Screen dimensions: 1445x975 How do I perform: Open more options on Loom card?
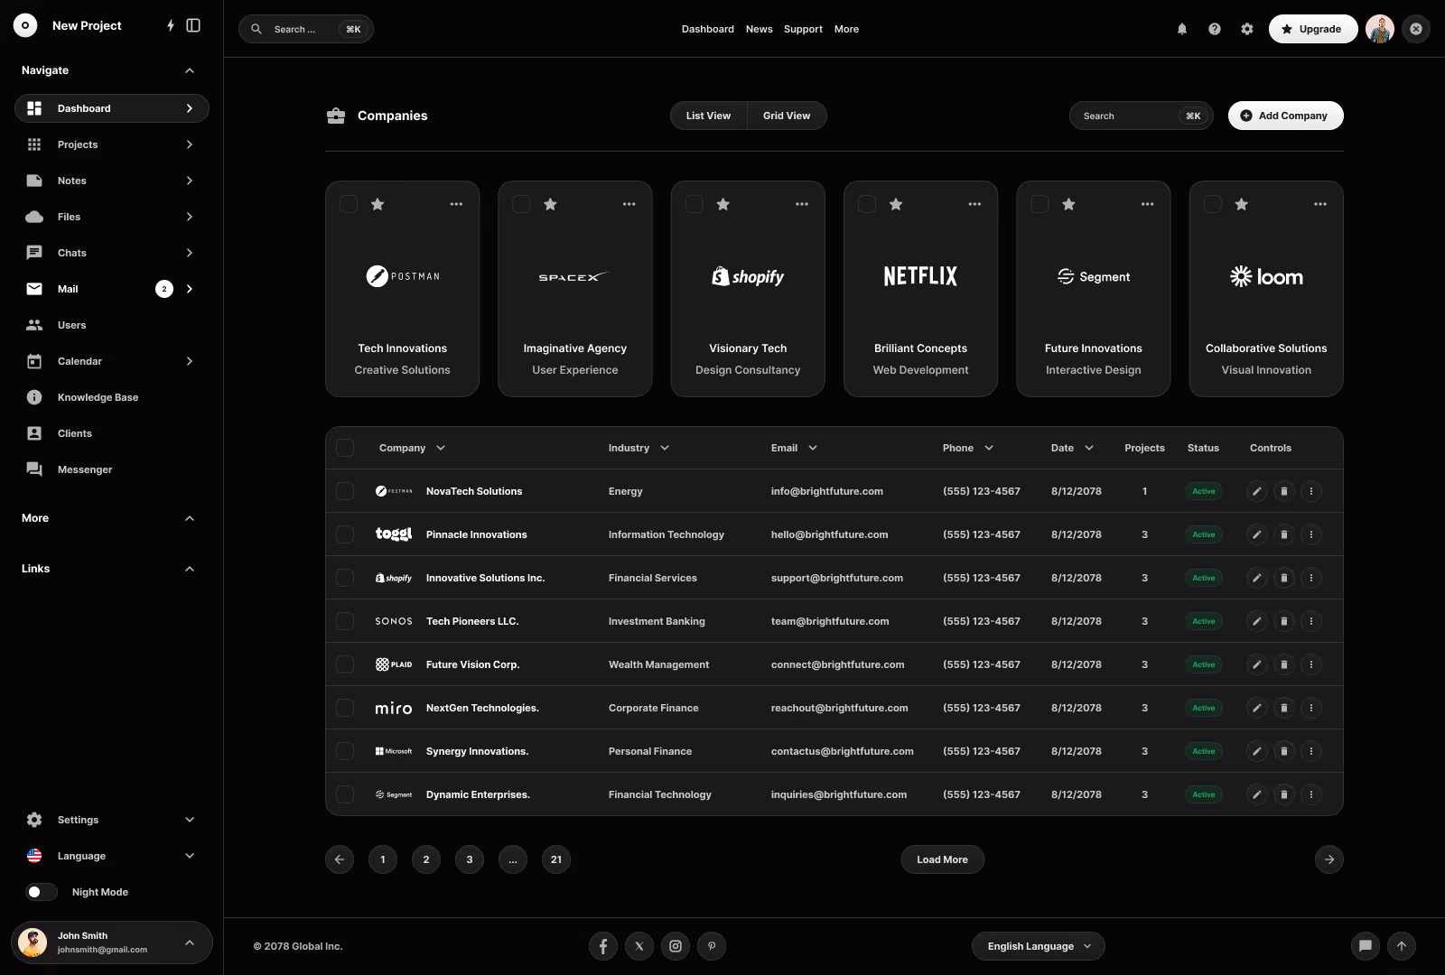pos(1320,204)
